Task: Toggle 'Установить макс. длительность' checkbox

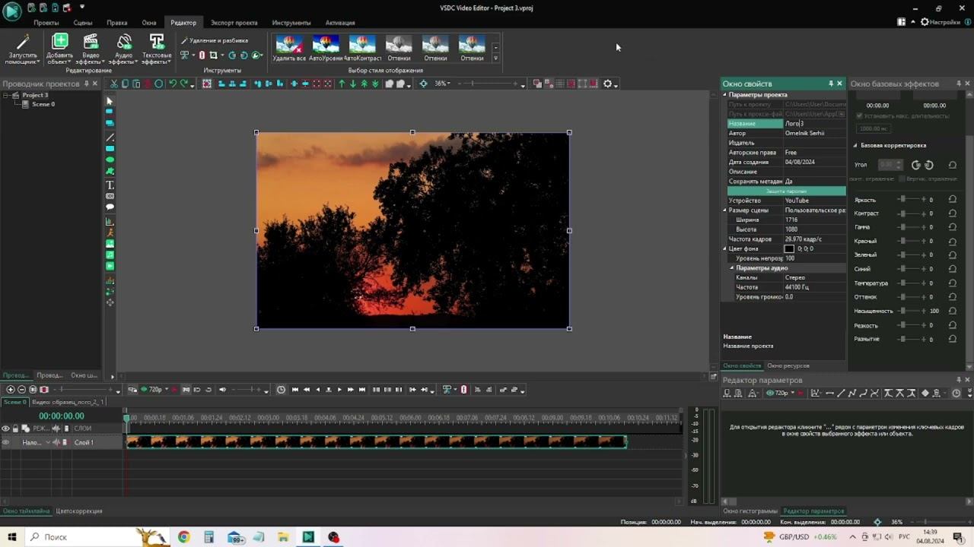Action: click(x=859, y=116)
